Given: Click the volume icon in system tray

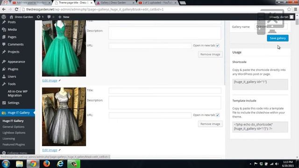Looking at the screenshot, I should (x=277, y=164).
